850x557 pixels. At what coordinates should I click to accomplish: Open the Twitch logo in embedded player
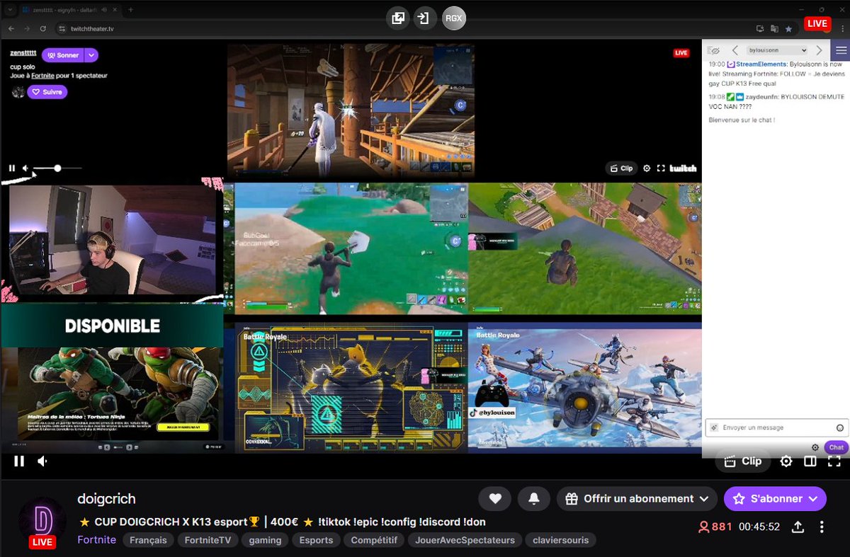684,168
